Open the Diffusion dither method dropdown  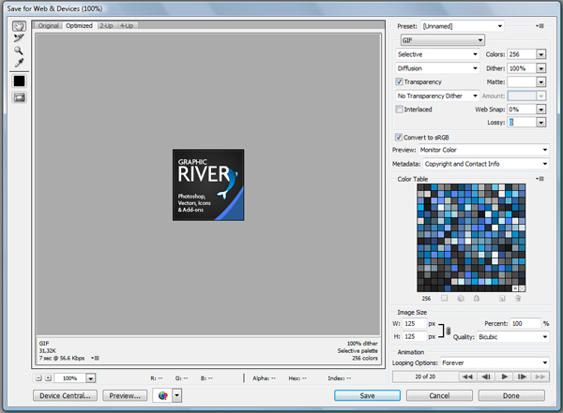click(437, 68)
